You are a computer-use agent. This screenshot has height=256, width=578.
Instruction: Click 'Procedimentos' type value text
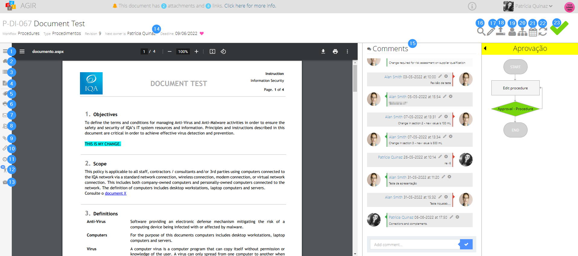point(66,33)
